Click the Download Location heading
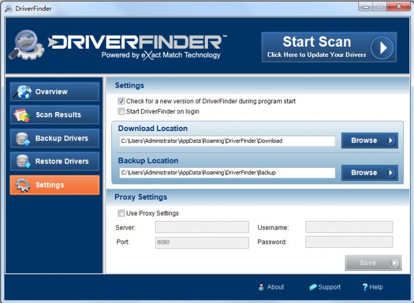This screenshot has width=414, height=303. (x=153, y=129)
